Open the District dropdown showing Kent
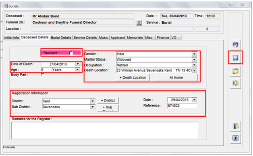253x156 pixels. click(x=92, y=101)
